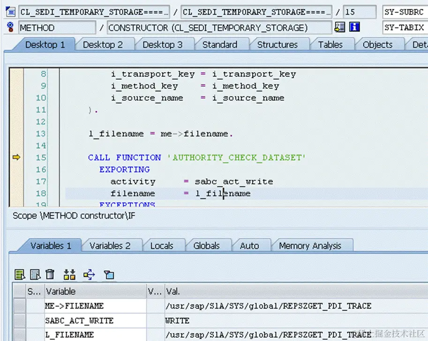
Task: Click EXPORTING keyword on line 16
Action: [125, 169]
